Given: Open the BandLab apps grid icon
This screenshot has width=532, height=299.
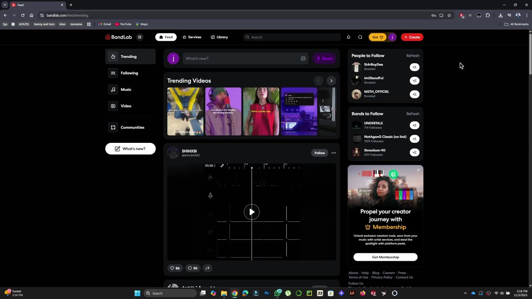Looking at the screenshot, I should point(140,37).
